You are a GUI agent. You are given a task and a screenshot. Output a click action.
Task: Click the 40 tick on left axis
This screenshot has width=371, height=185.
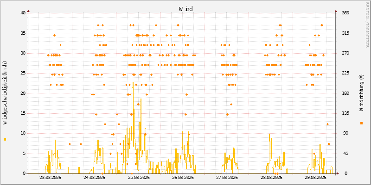tap(23, 12)
